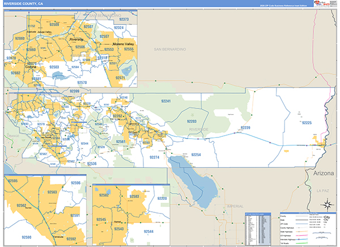This screenshot has width=340, height=247.
Task: Click the 'County Highways' entry in the legend
Action: (x=287, y=228)
